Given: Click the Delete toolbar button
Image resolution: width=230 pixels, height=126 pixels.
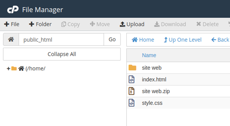Looking at the screenshot, I should tap(207, 24).
